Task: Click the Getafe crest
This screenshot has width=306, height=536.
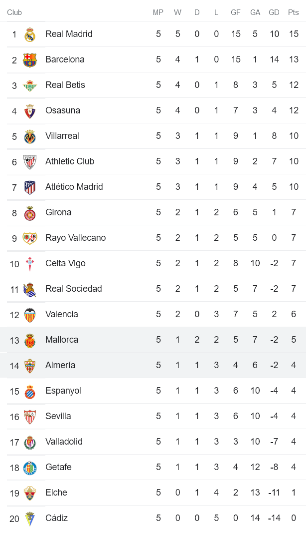Action: [x=30, y=467]
